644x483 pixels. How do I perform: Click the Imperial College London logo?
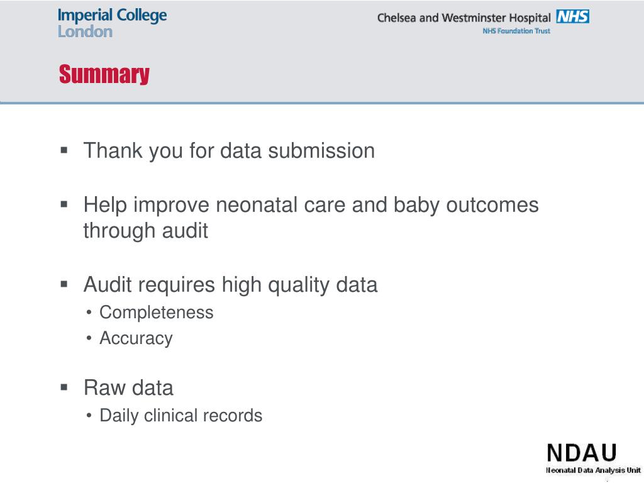point(112,23)
